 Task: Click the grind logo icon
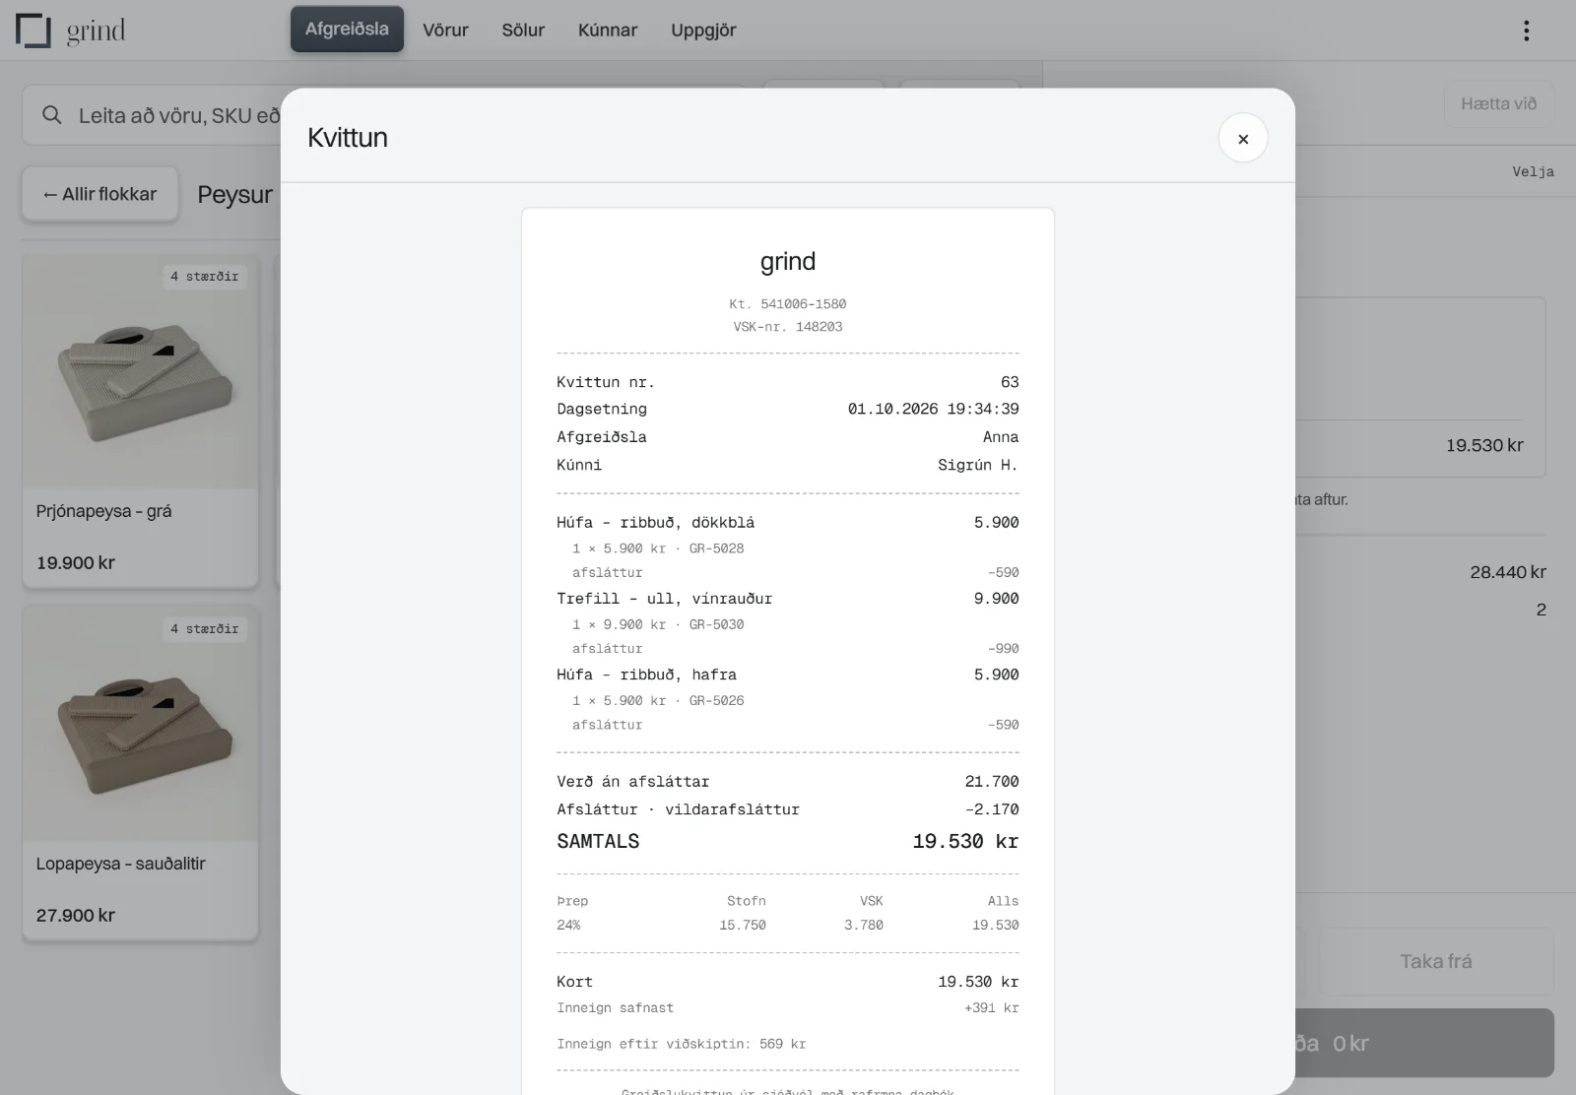(33, 31)
